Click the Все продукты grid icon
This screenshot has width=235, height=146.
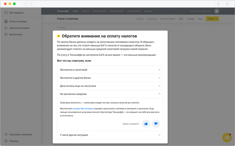coord(6,13)
